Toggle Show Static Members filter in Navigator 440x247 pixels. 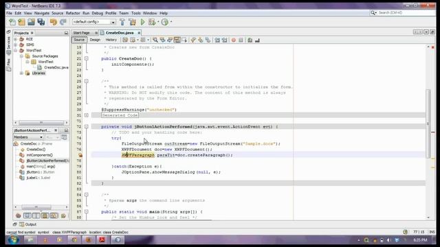coord(36,215)
